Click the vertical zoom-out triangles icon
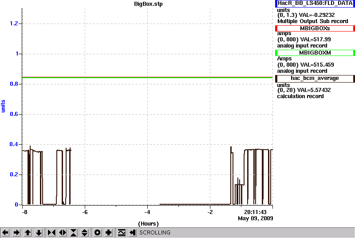This screenshot has width=355, height=238. [x=85, y=233]
